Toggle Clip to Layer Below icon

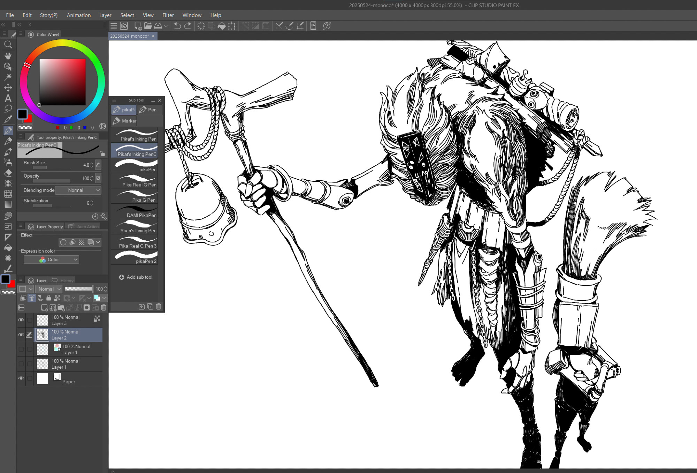click(x=23, y=298)
